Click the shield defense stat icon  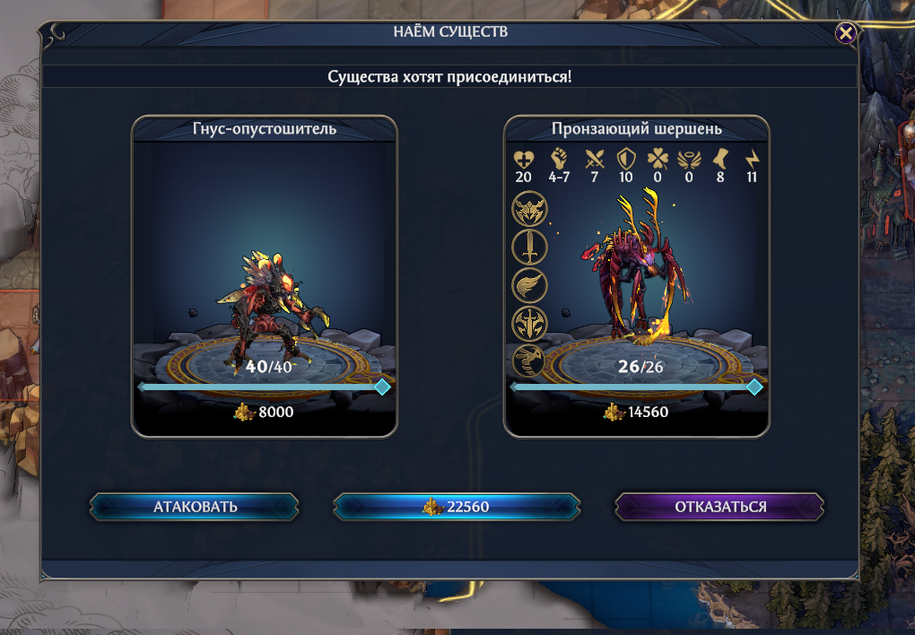tap(626, 158)
